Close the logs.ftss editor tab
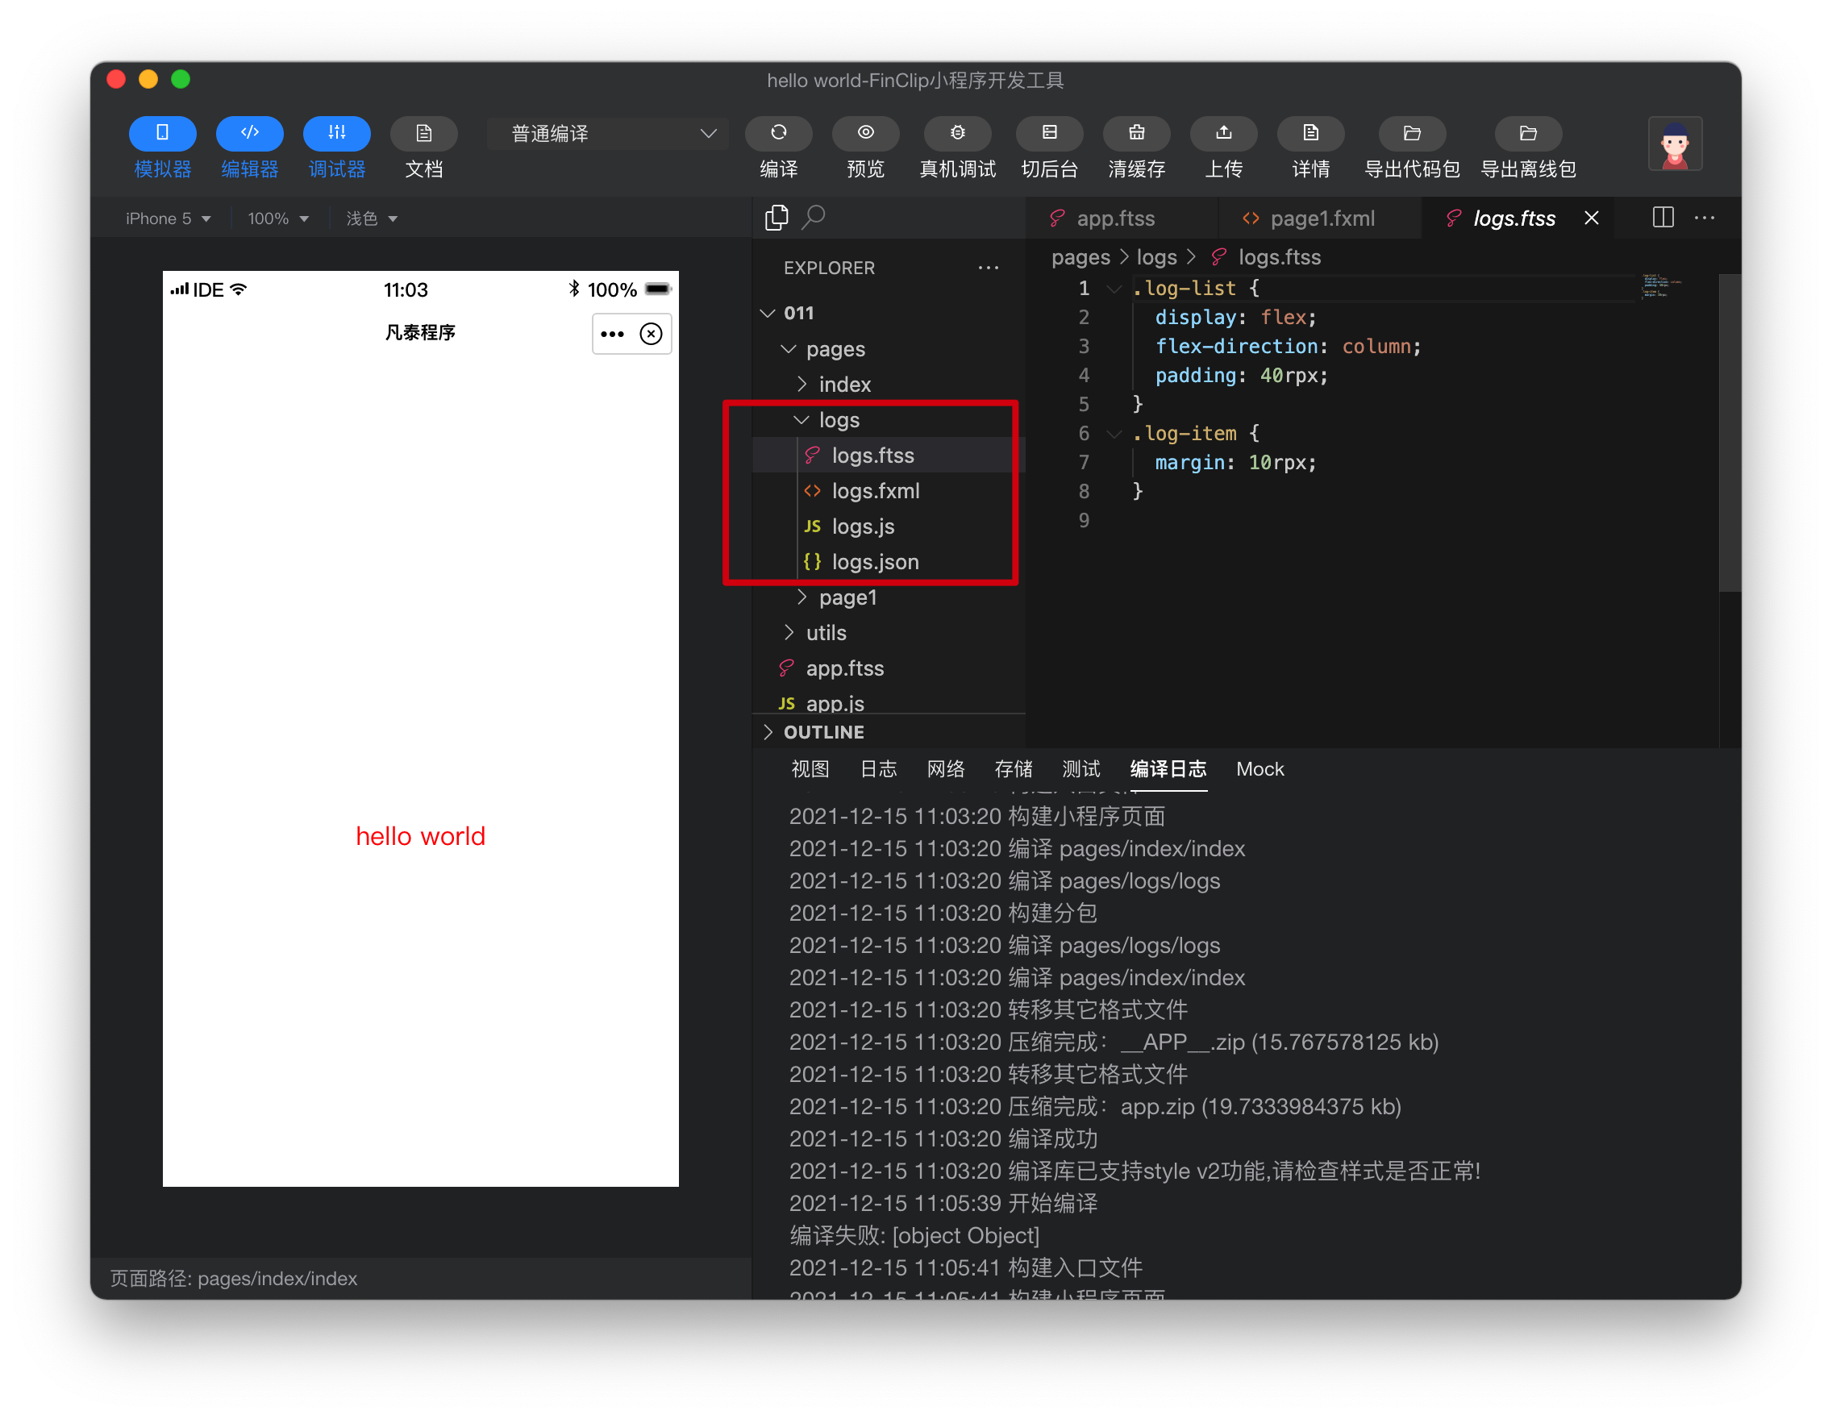This screenshot has width=1832, height=1419. point(1591,218)
